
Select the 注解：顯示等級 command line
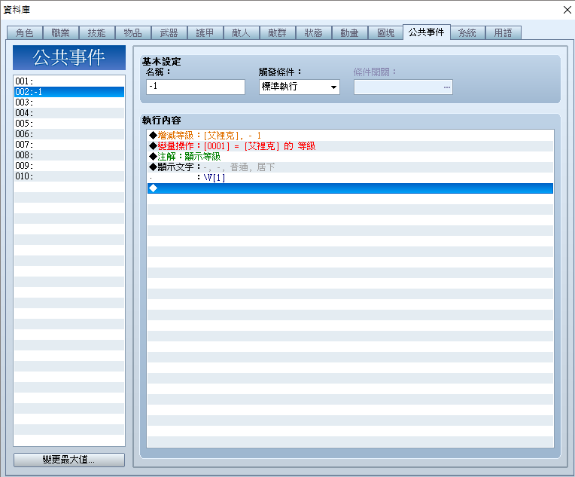350,157
